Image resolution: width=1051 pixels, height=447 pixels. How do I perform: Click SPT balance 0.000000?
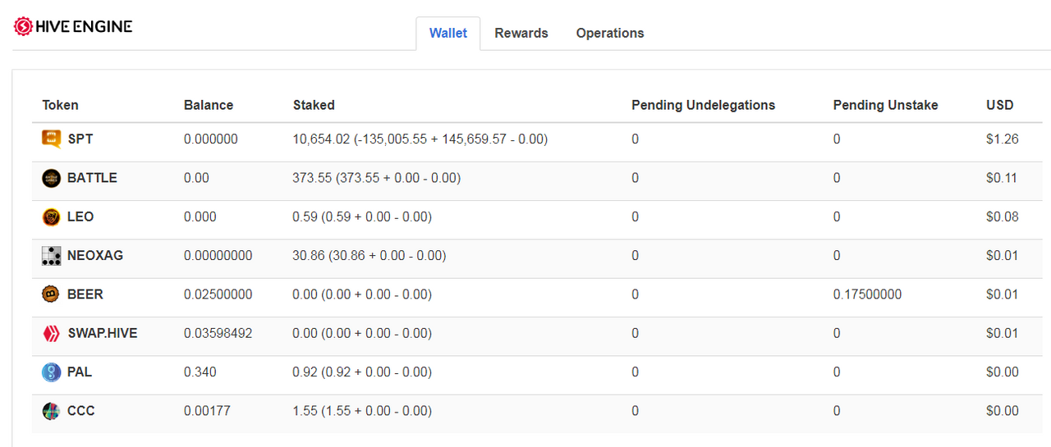pyautogui.click(x=211, y=139)
